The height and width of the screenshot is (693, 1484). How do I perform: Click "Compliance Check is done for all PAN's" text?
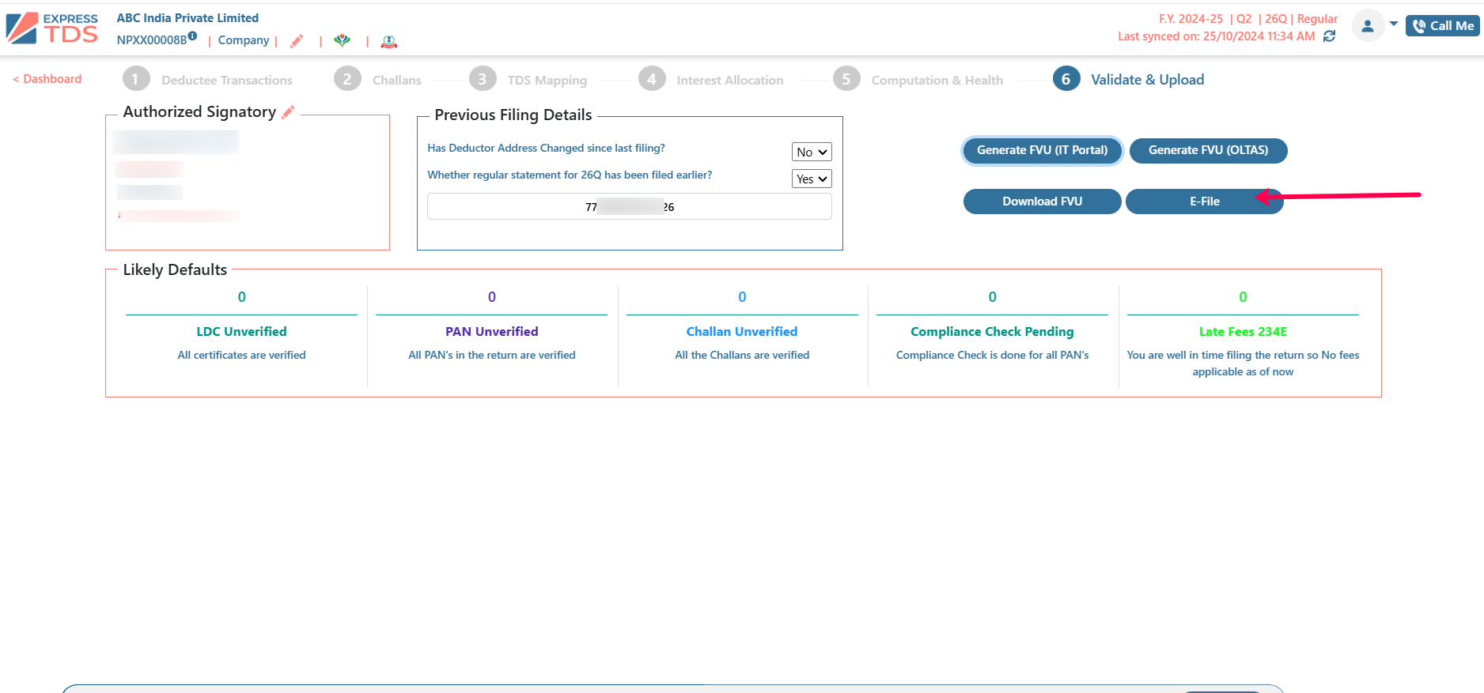point(992,356)
